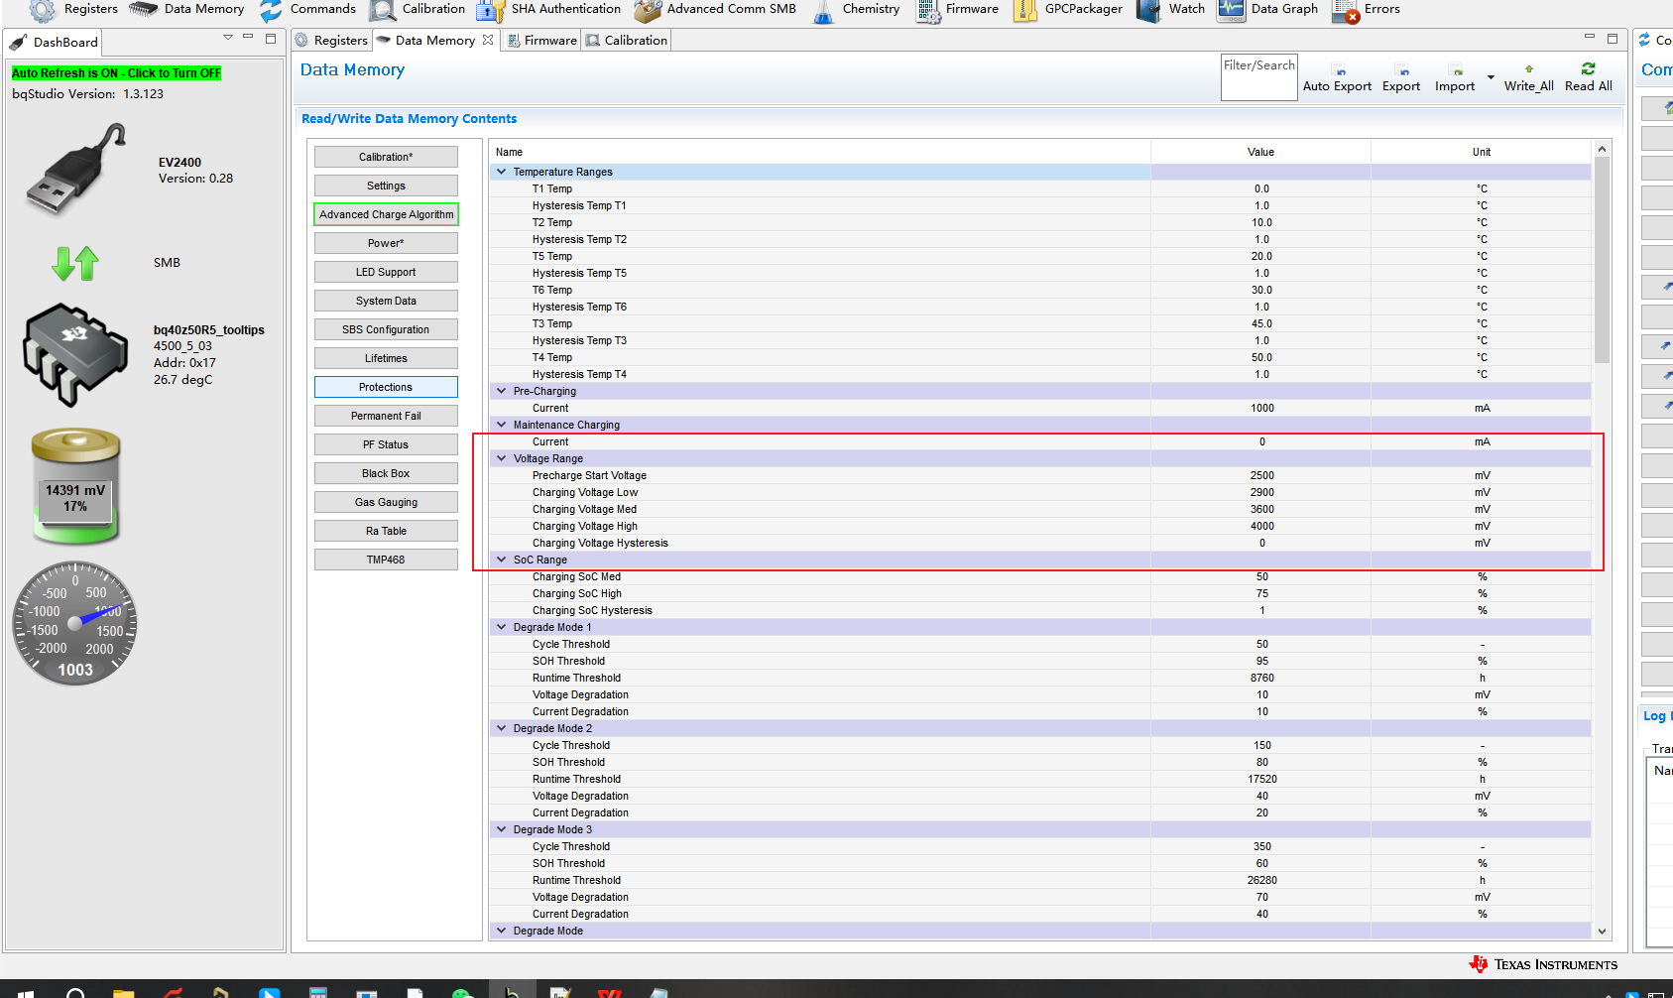The height and width of the screenshot is (998, 1673).
Task: Open the Chemistry tool
Action: tap(856, 10)
